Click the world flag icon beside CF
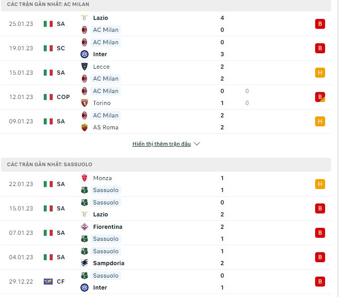 pyautogui.click(x=48, y=282)
